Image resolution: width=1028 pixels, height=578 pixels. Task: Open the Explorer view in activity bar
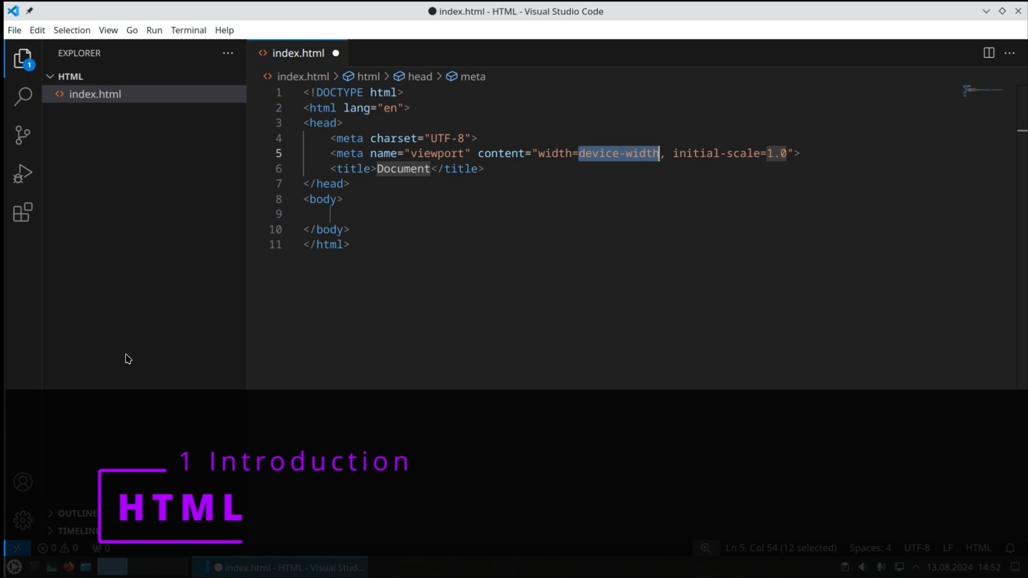click(x=23, y=59)
